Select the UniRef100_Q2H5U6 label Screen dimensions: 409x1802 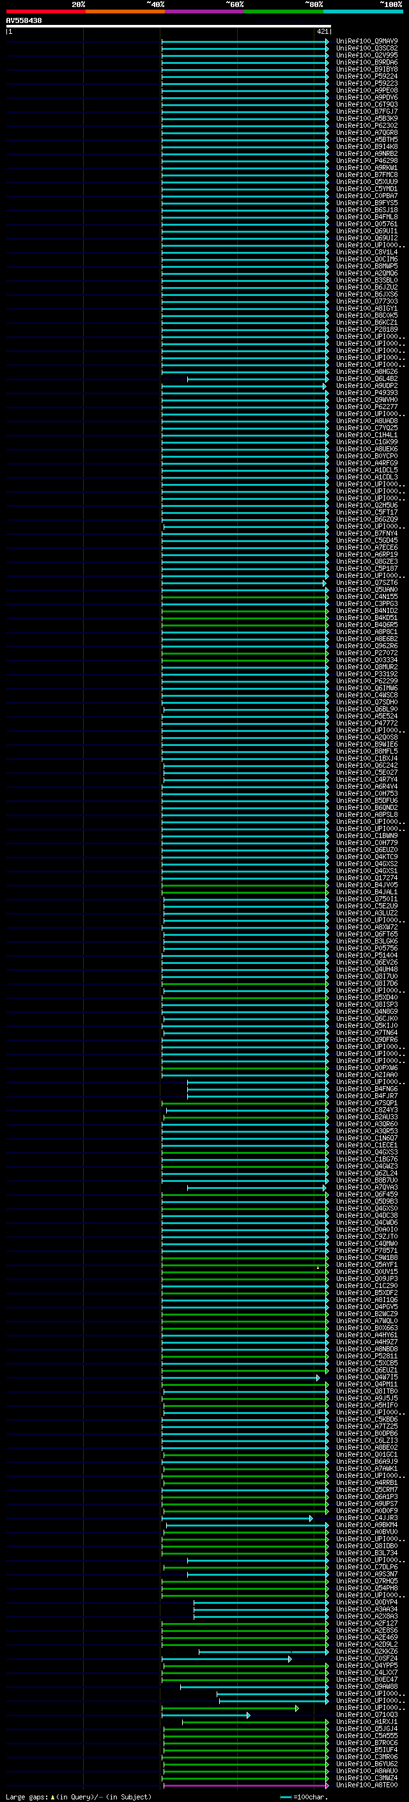click(x=367, y=505)
